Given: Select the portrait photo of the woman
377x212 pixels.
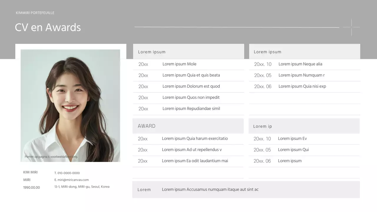Looking at the screenshot, I should 70,106.
